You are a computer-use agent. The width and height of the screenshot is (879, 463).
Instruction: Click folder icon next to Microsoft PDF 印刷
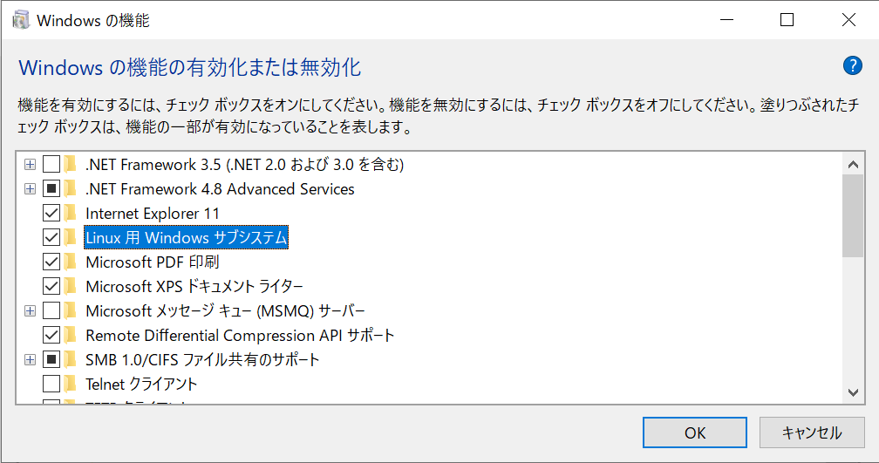tap(70, 262)
